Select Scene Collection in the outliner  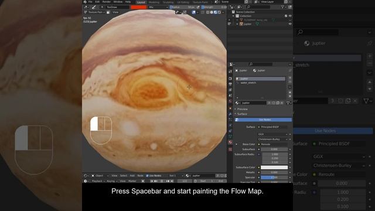pos(245,12)
